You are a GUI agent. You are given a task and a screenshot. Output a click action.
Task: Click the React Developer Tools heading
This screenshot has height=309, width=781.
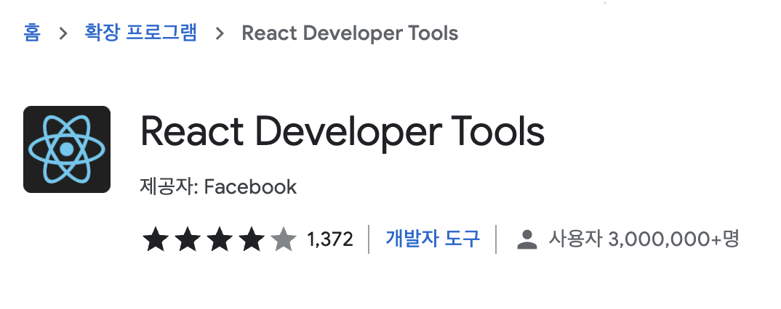click(x=343, y=131)
